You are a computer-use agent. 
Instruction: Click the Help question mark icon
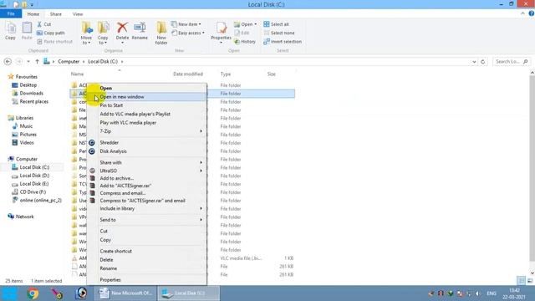(532, 13)
